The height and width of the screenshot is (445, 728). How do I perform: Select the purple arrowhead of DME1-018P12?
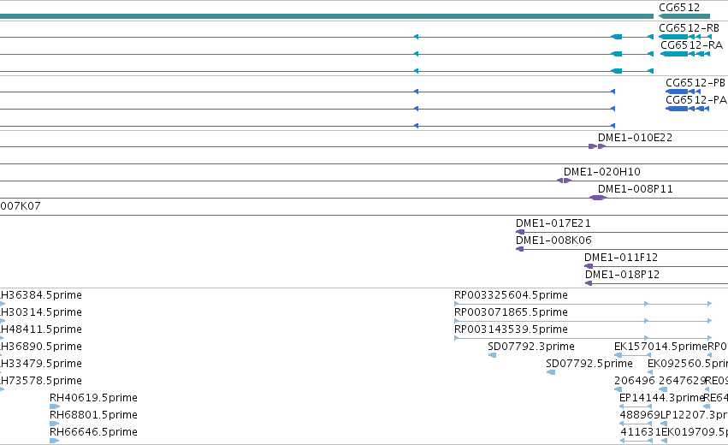pos(589,283)
